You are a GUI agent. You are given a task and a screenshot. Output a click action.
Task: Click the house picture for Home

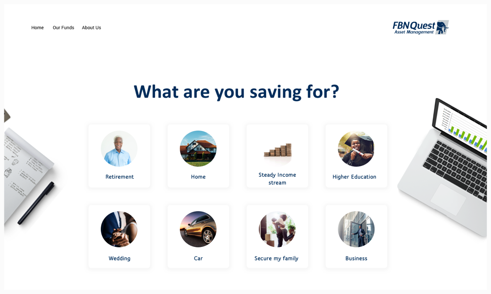pyautogui.click(x=198, y=149)
